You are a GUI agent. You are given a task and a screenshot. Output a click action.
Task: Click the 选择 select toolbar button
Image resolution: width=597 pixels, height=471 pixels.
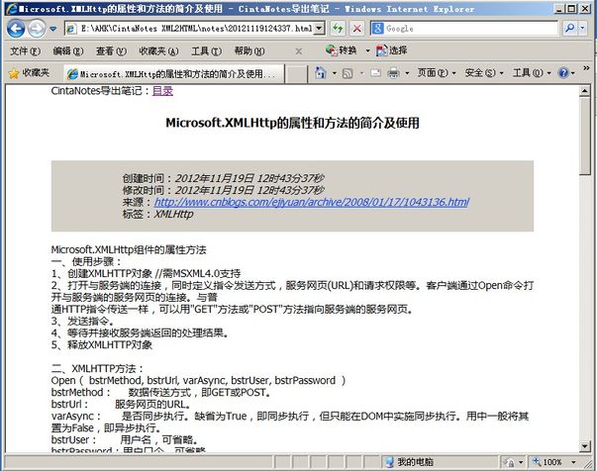pos(391,50)
